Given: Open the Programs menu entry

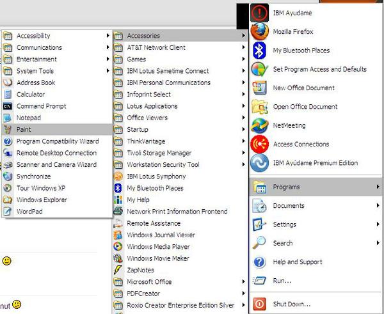Looking at the screenshot, I should pyautogui.click(x=316, y=187).
